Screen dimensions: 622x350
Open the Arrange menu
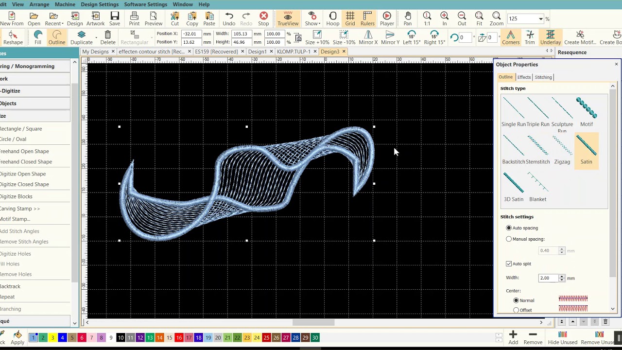[x=39, y=4]
